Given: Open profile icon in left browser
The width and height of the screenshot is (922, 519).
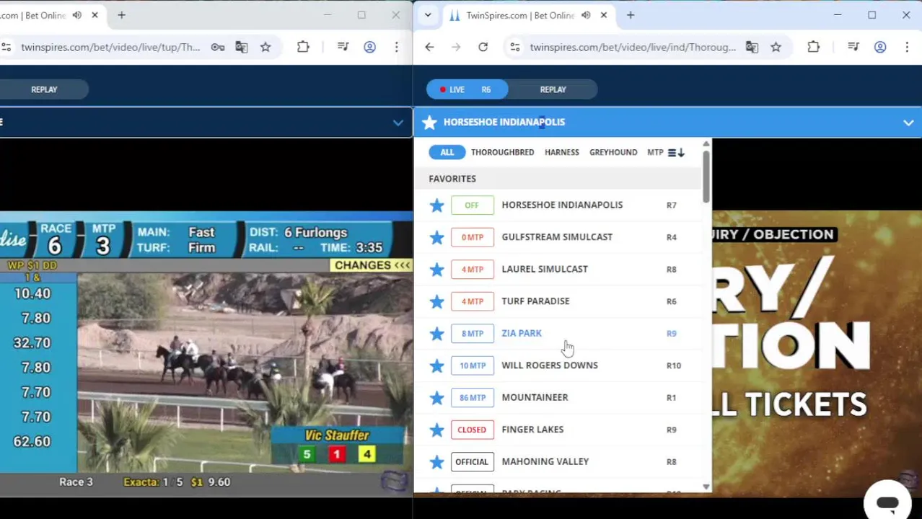Looking at the screenshot, I should click(x=369, y=48).
